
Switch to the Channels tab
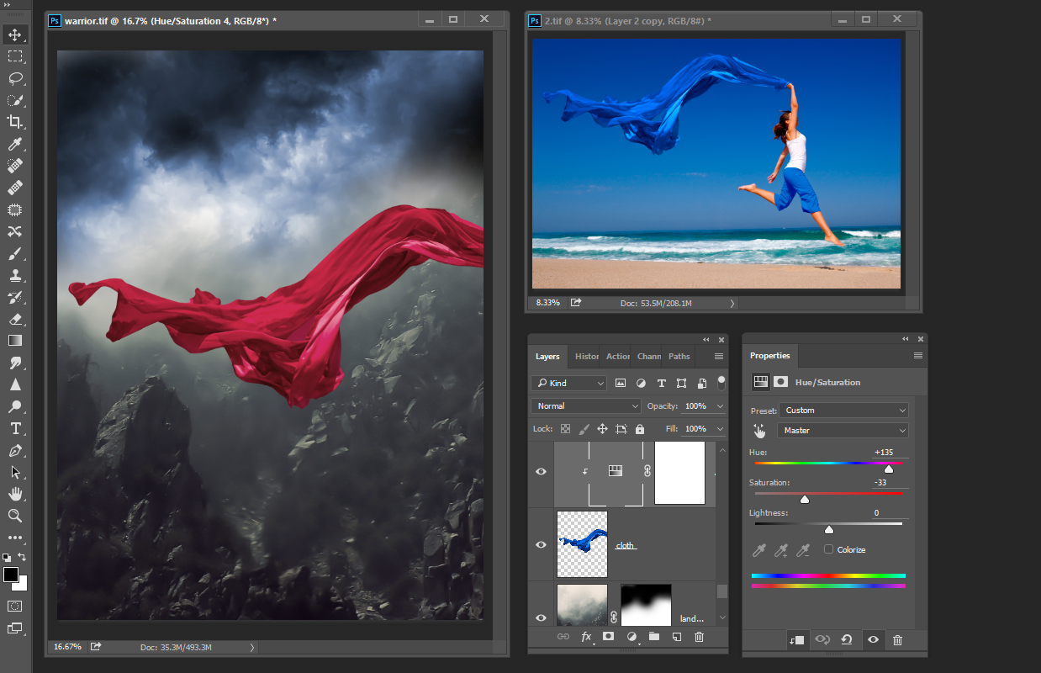648,357
